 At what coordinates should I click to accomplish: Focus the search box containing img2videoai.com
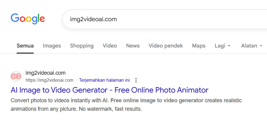(164, 19)
